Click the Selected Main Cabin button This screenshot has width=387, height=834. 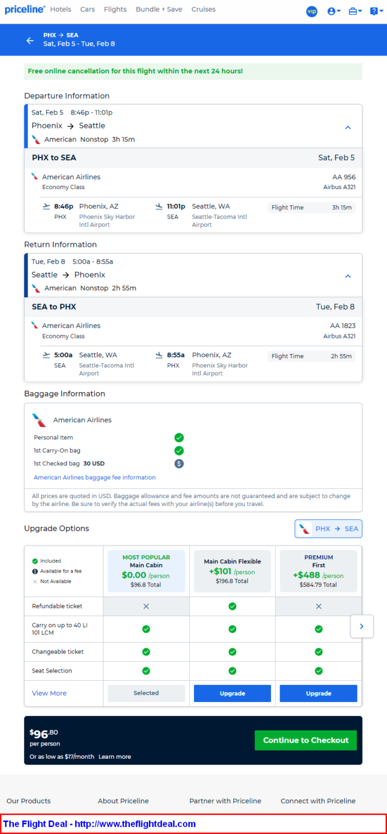(146, 693)
